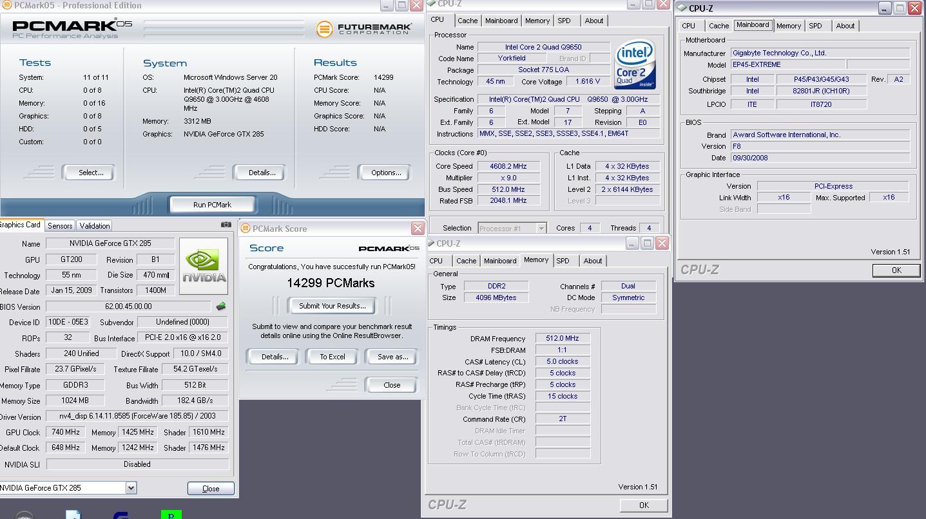Click OK in the CPU-Z Memory window
926x519 pixels.
(x=644, y=505)
